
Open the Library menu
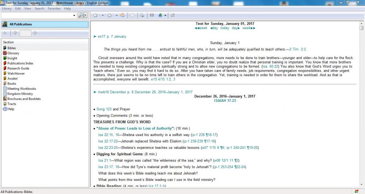point(7,8)
